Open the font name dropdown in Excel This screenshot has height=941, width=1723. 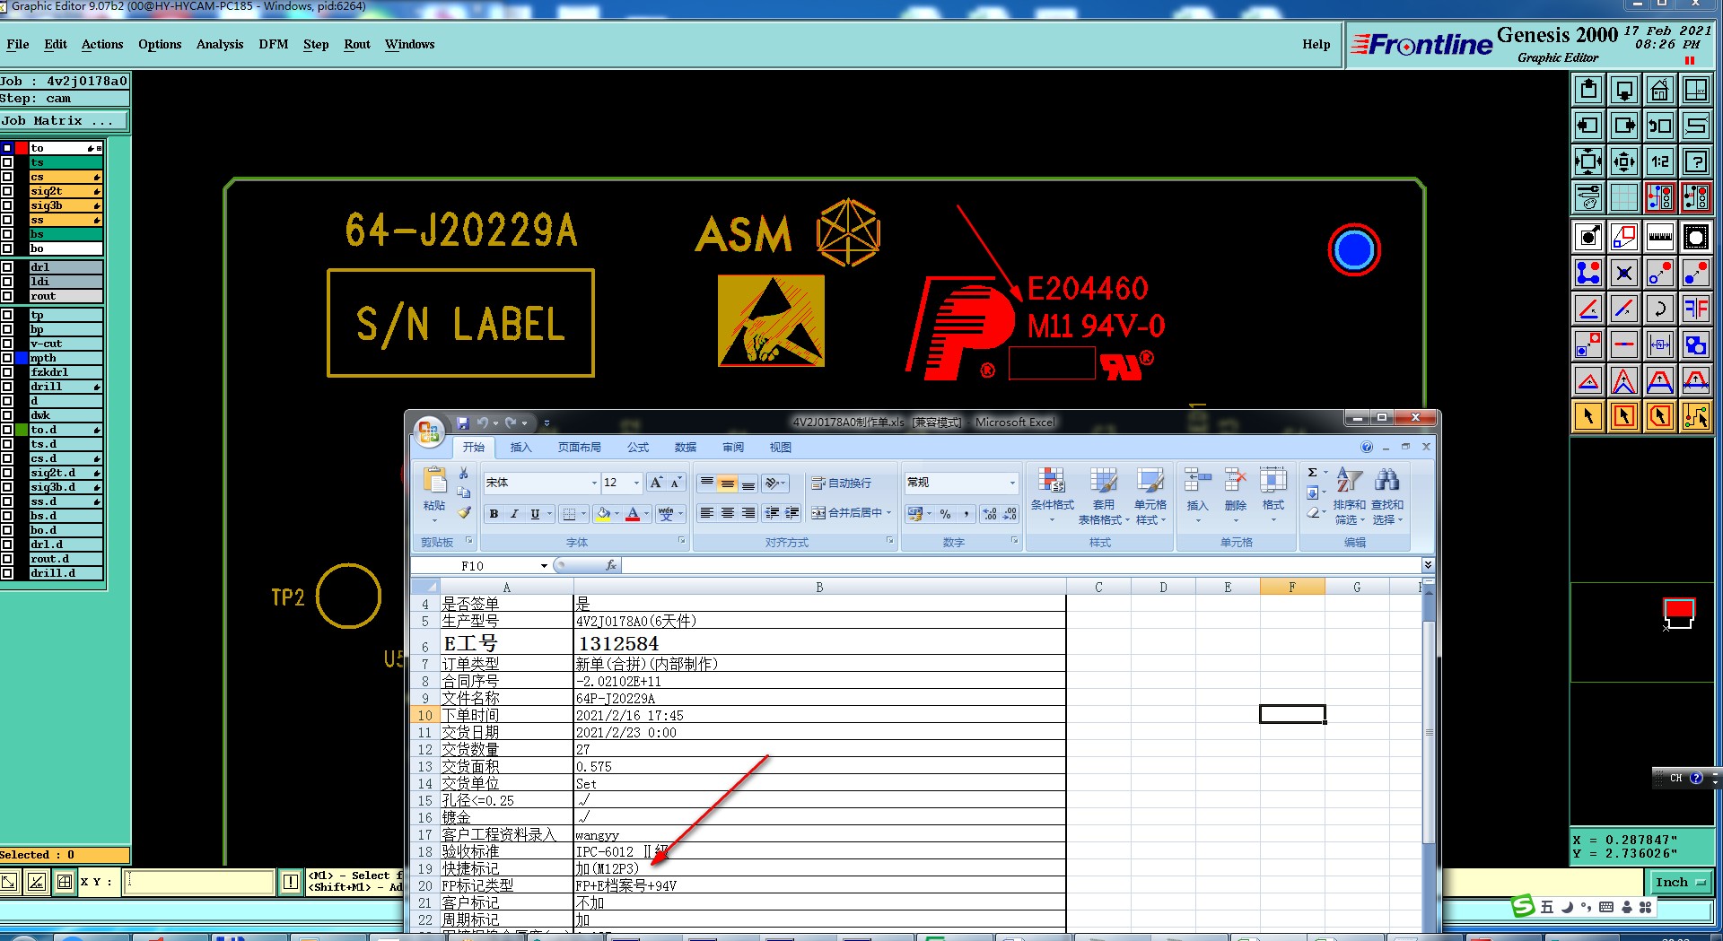593,483
